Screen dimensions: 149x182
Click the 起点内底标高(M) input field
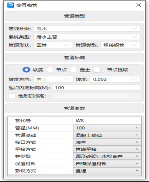pyautogui.click(x=96, y=88)
